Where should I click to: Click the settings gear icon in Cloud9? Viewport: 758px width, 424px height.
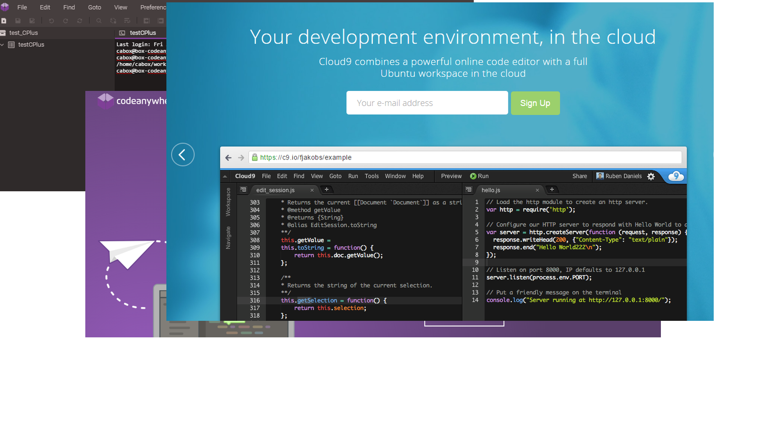click(651, 176)
